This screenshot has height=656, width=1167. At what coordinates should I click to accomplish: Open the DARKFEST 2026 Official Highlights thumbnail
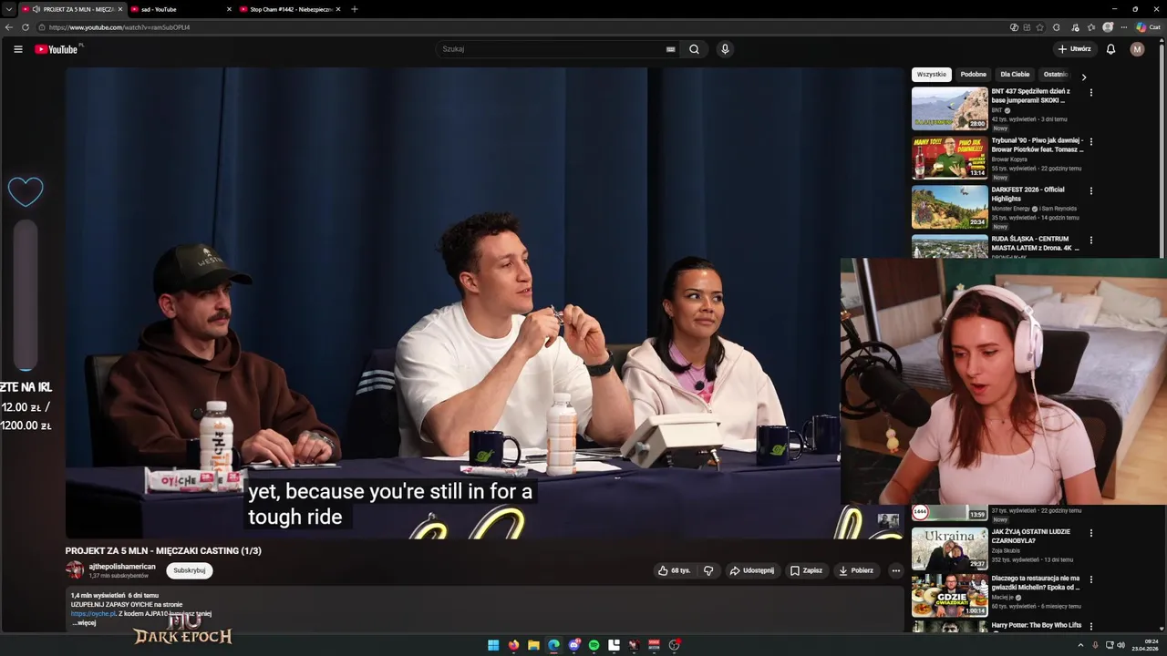950,207
